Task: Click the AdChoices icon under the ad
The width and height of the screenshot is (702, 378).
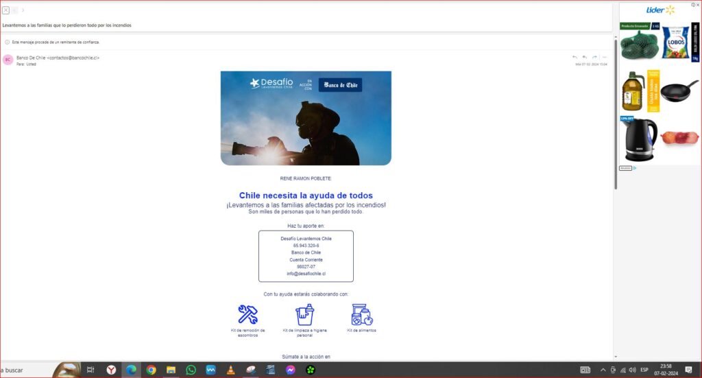Action: 634,168
